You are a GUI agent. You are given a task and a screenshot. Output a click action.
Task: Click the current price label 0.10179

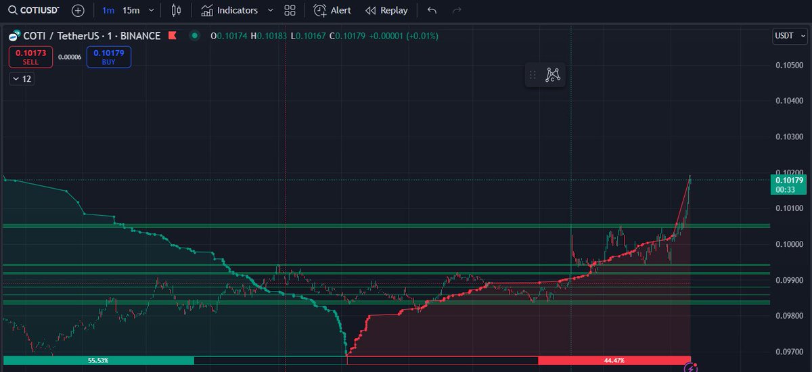788,185
